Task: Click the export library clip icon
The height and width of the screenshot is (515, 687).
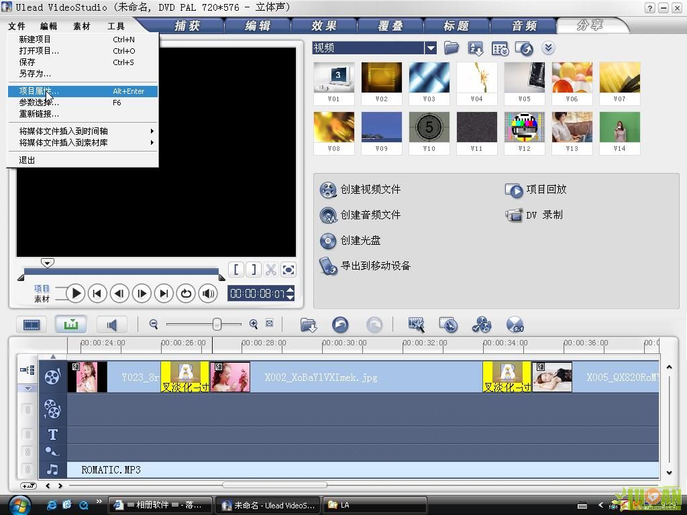Action: (523, 48)
